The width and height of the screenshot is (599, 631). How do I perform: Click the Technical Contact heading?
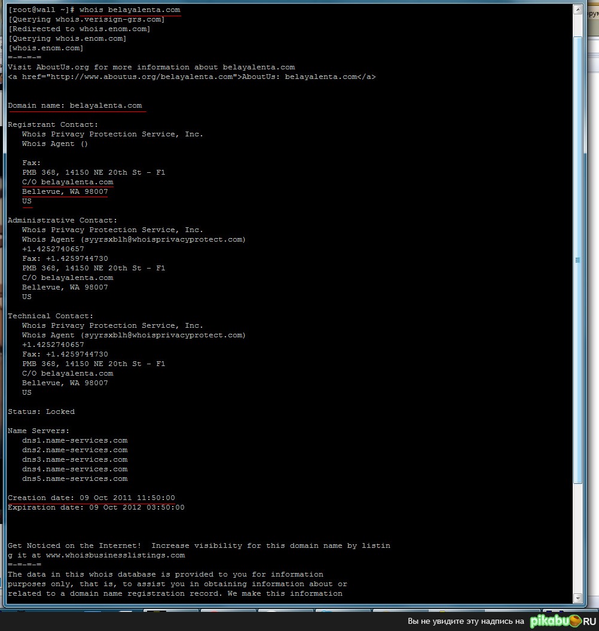(50, 316)
